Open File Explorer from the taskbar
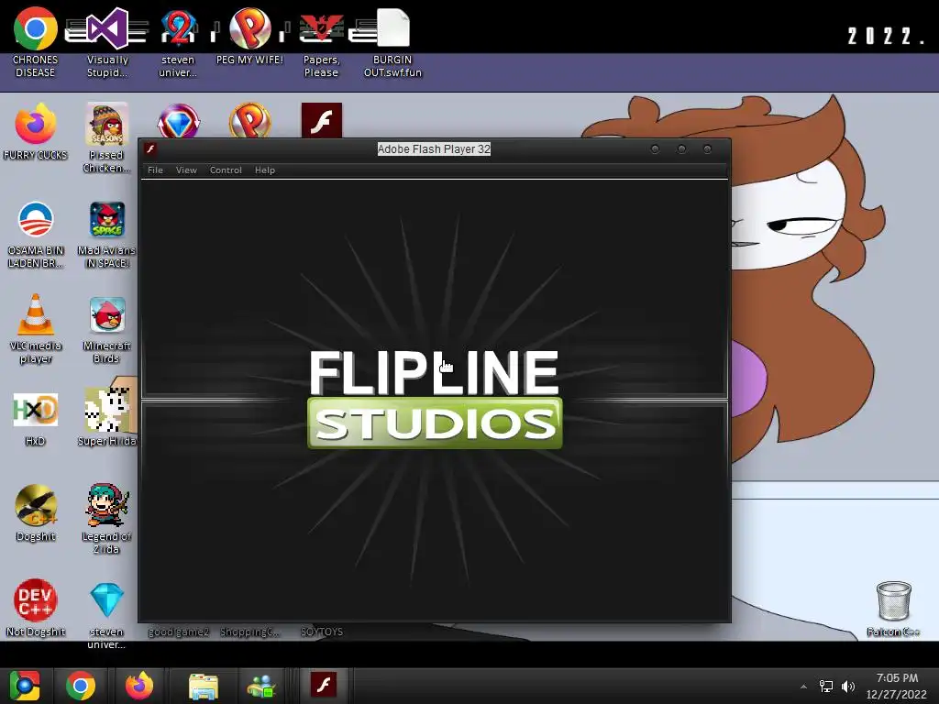Viewport: 939px width, 704px height. tap(204, 686)
